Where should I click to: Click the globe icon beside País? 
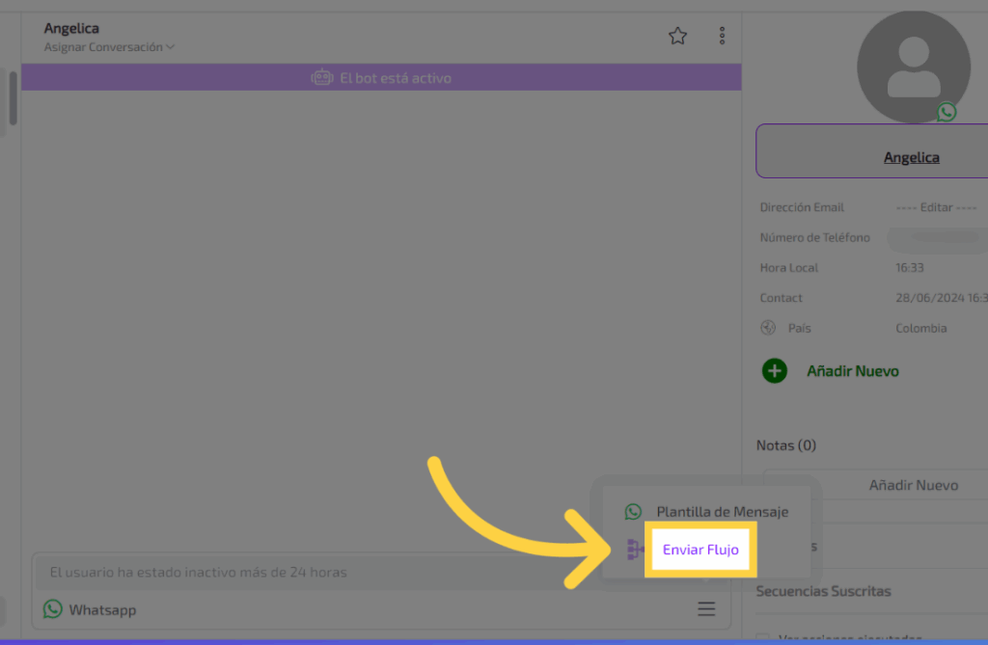pyautogui.click(x=768, y=328)
